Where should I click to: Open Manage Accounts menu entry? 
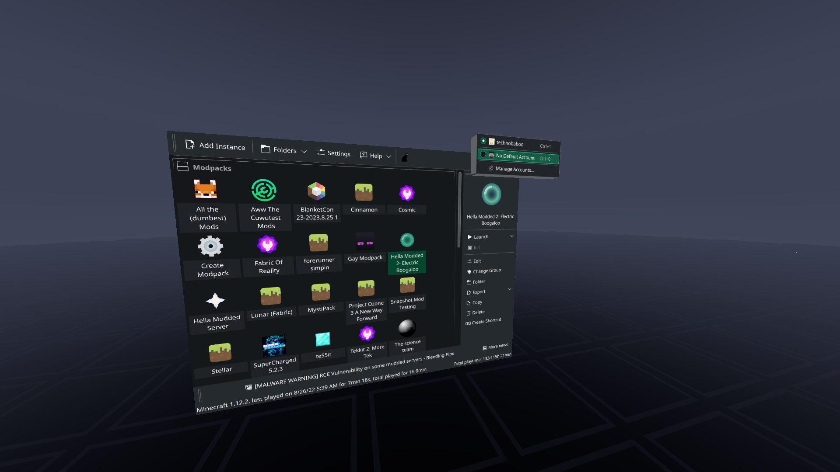pyautogui.click(x=514, y=169)
